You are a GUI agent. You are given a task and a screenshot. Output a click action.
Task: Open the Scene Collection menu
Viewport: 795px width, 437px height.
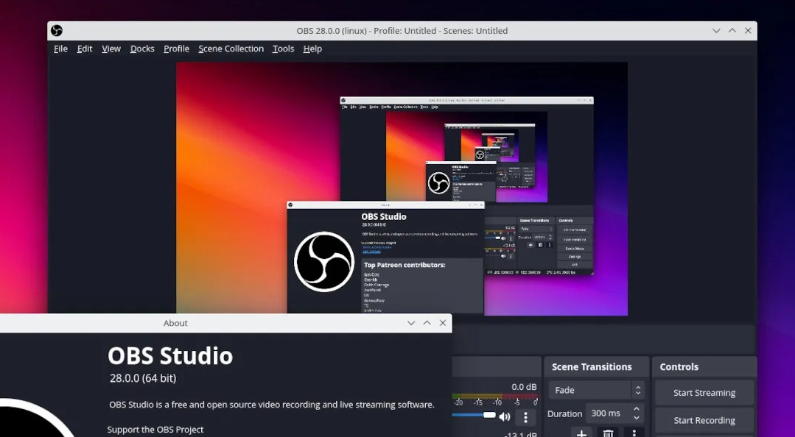pyautogui.click(x=231, y=49)
